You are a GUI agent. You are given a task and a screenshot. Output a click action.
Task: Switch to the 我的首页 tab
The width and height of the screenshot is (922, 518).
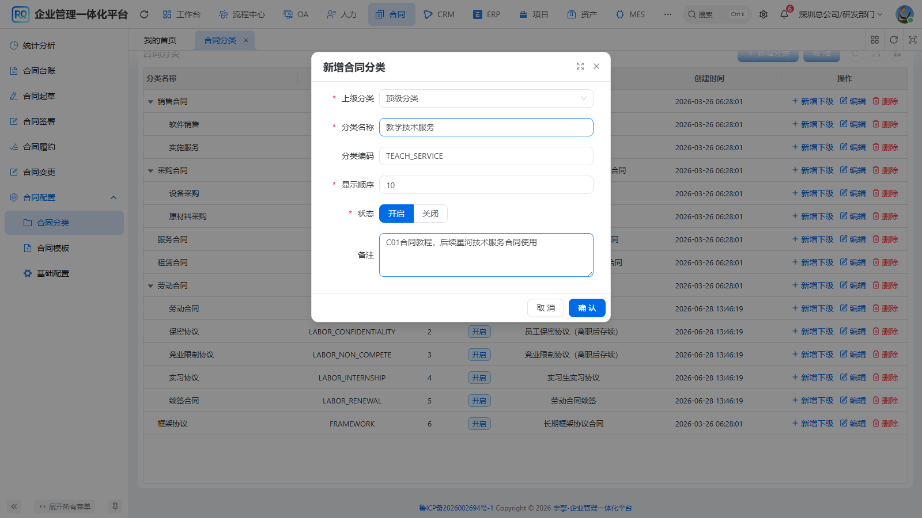tap(160, 40)
